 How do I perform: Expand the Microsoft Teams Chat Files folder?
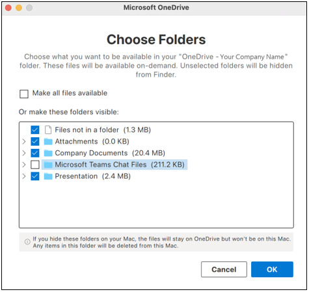pos(24,165)
